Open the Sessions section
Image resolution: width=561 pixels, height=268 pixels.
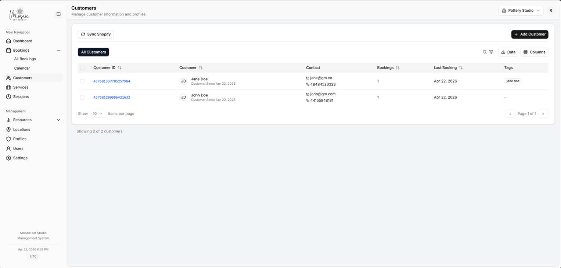21,96
